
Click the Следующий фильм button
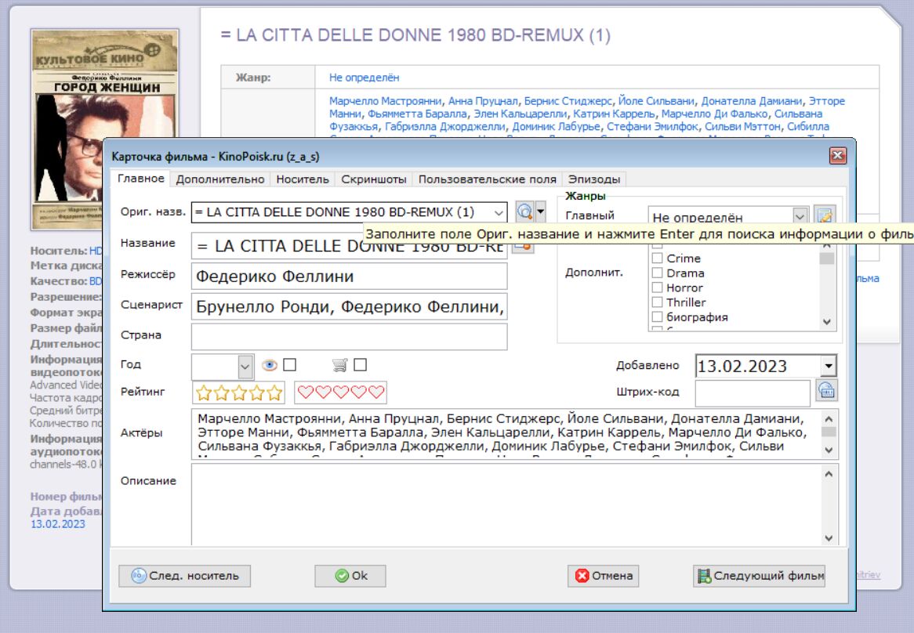pos(760,576)
